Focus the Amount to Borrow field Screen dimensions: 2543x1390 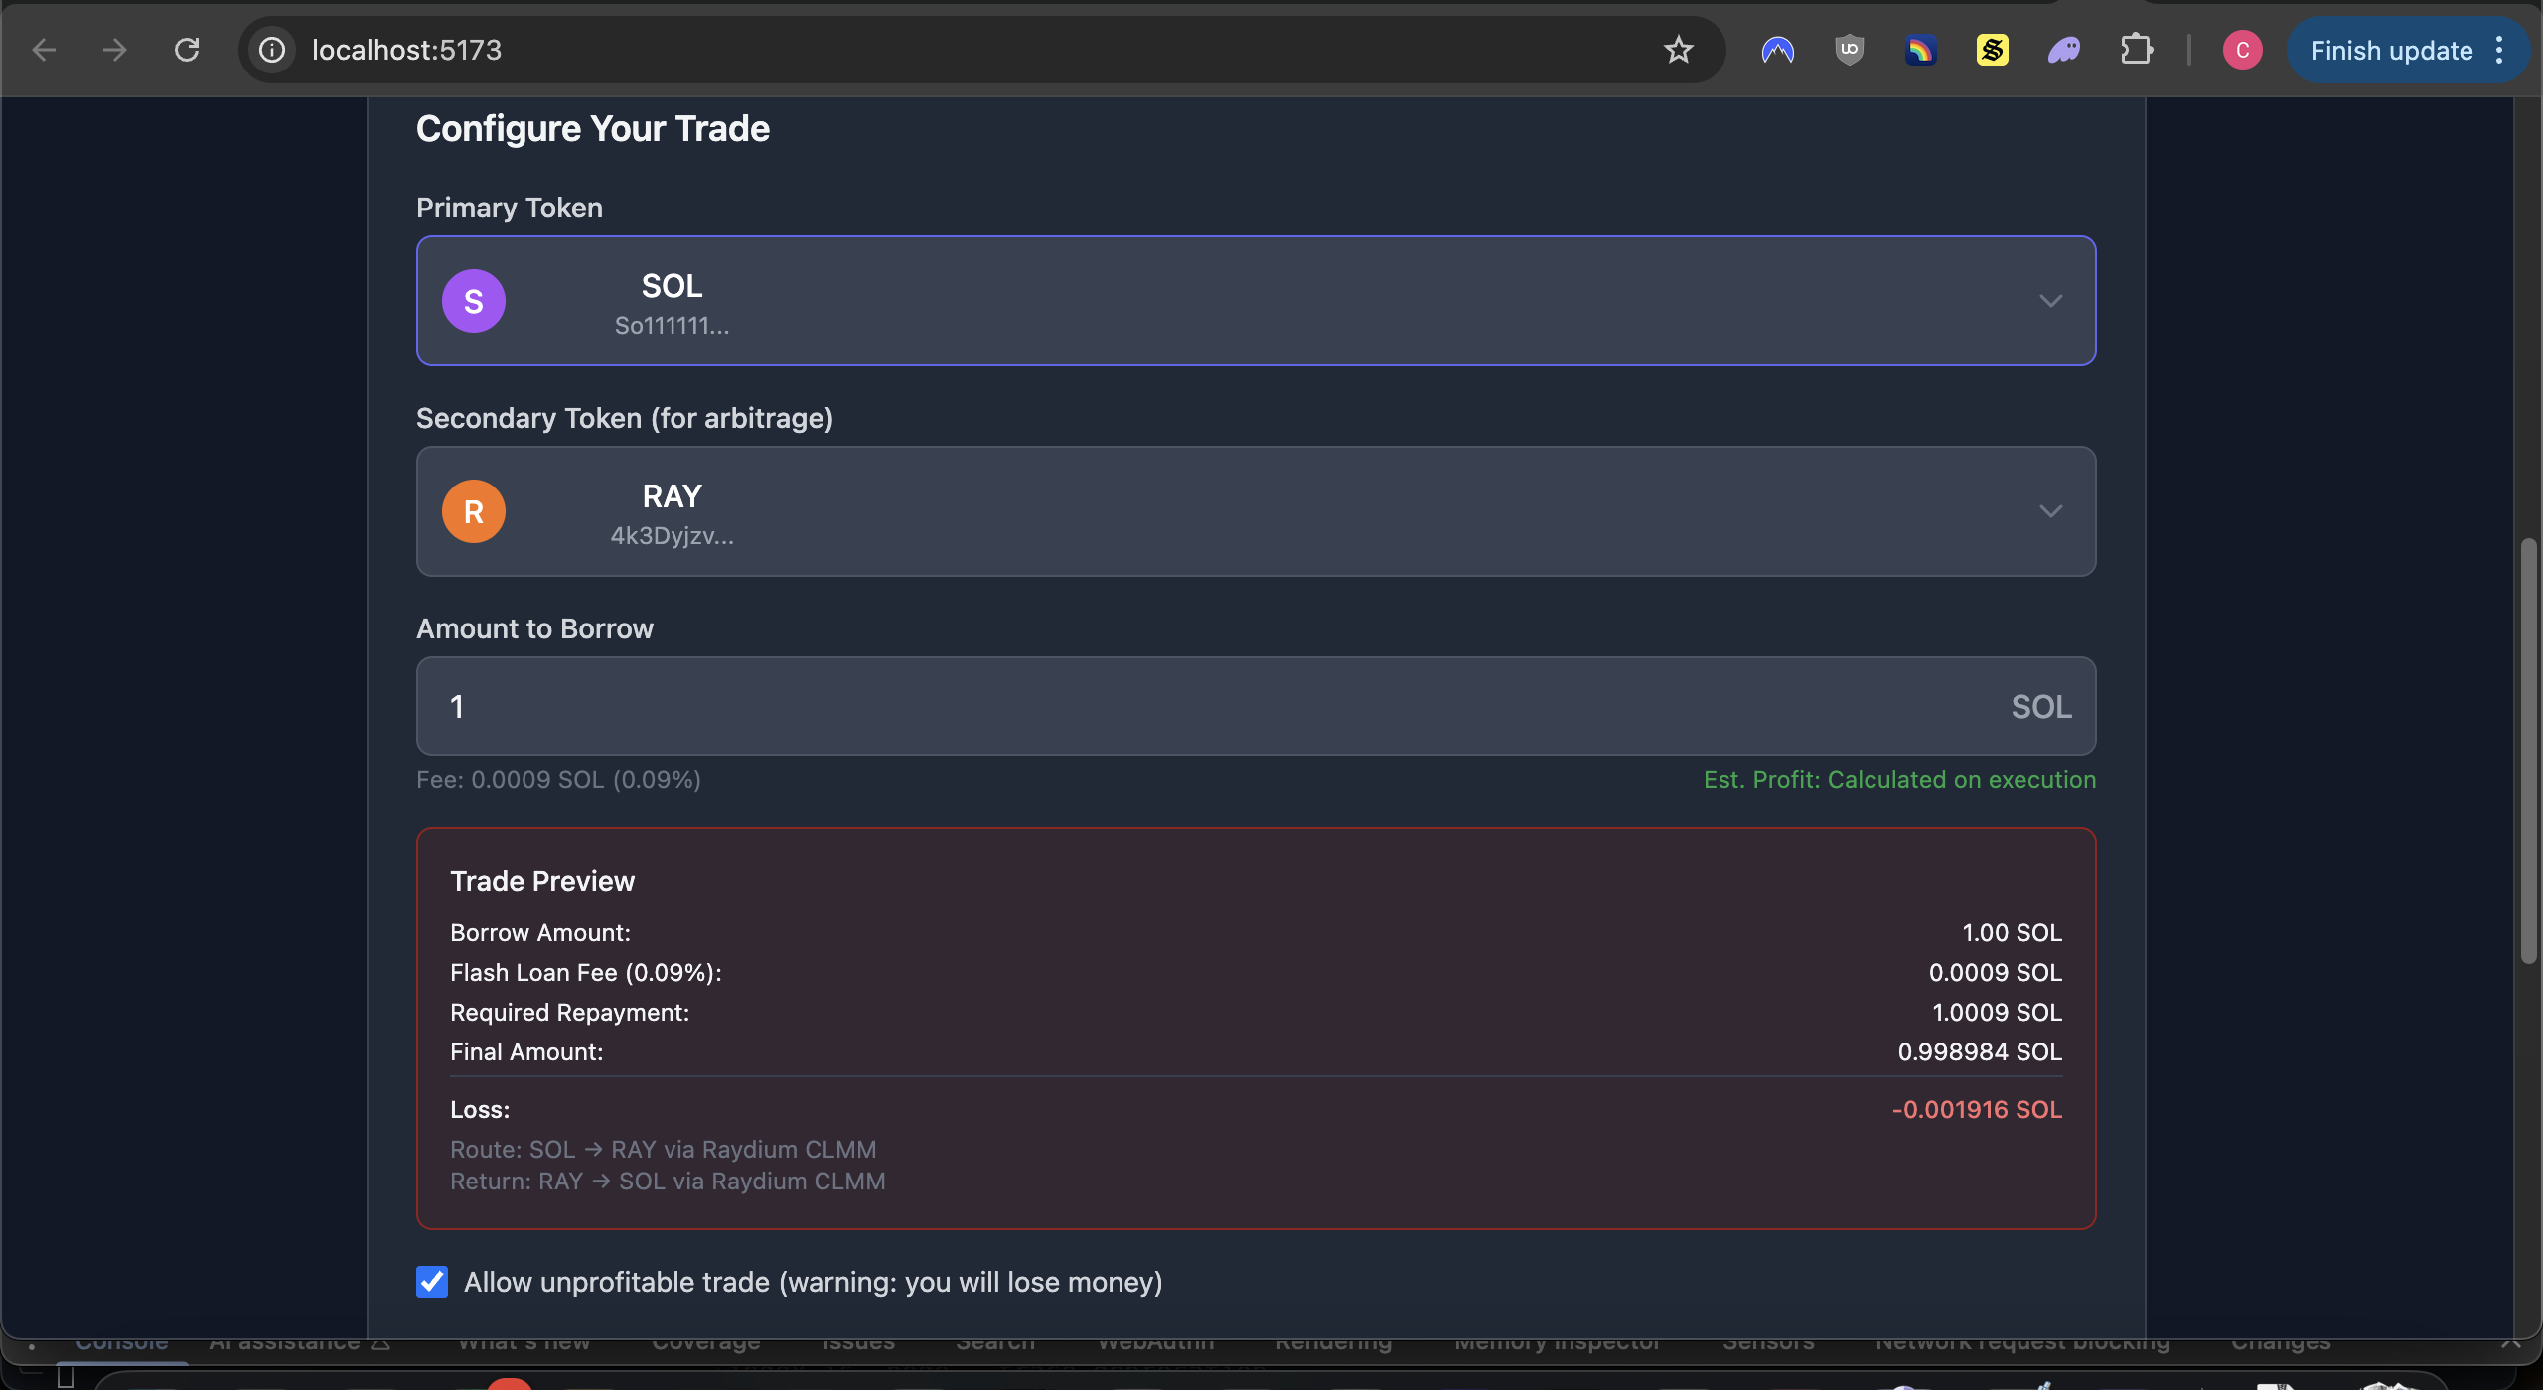click(1257, 706)
